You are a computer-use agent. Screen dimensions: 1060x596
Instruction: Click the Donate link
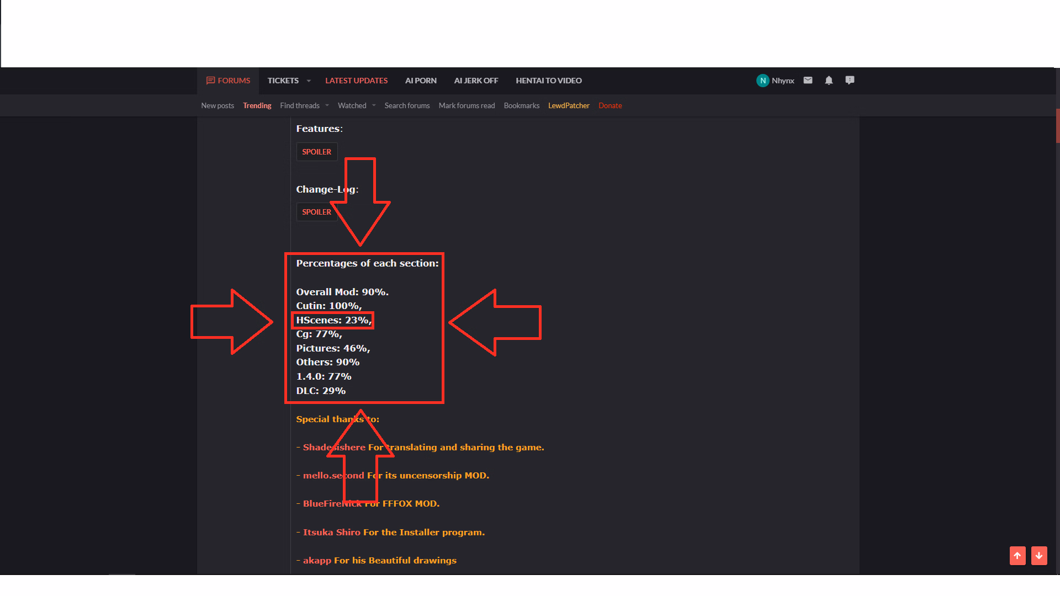tap(610, 105)
